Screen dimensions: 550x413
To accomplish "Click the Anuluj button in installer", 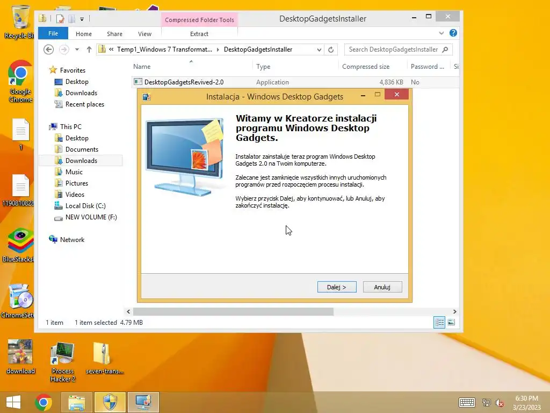I will (382, 287).
